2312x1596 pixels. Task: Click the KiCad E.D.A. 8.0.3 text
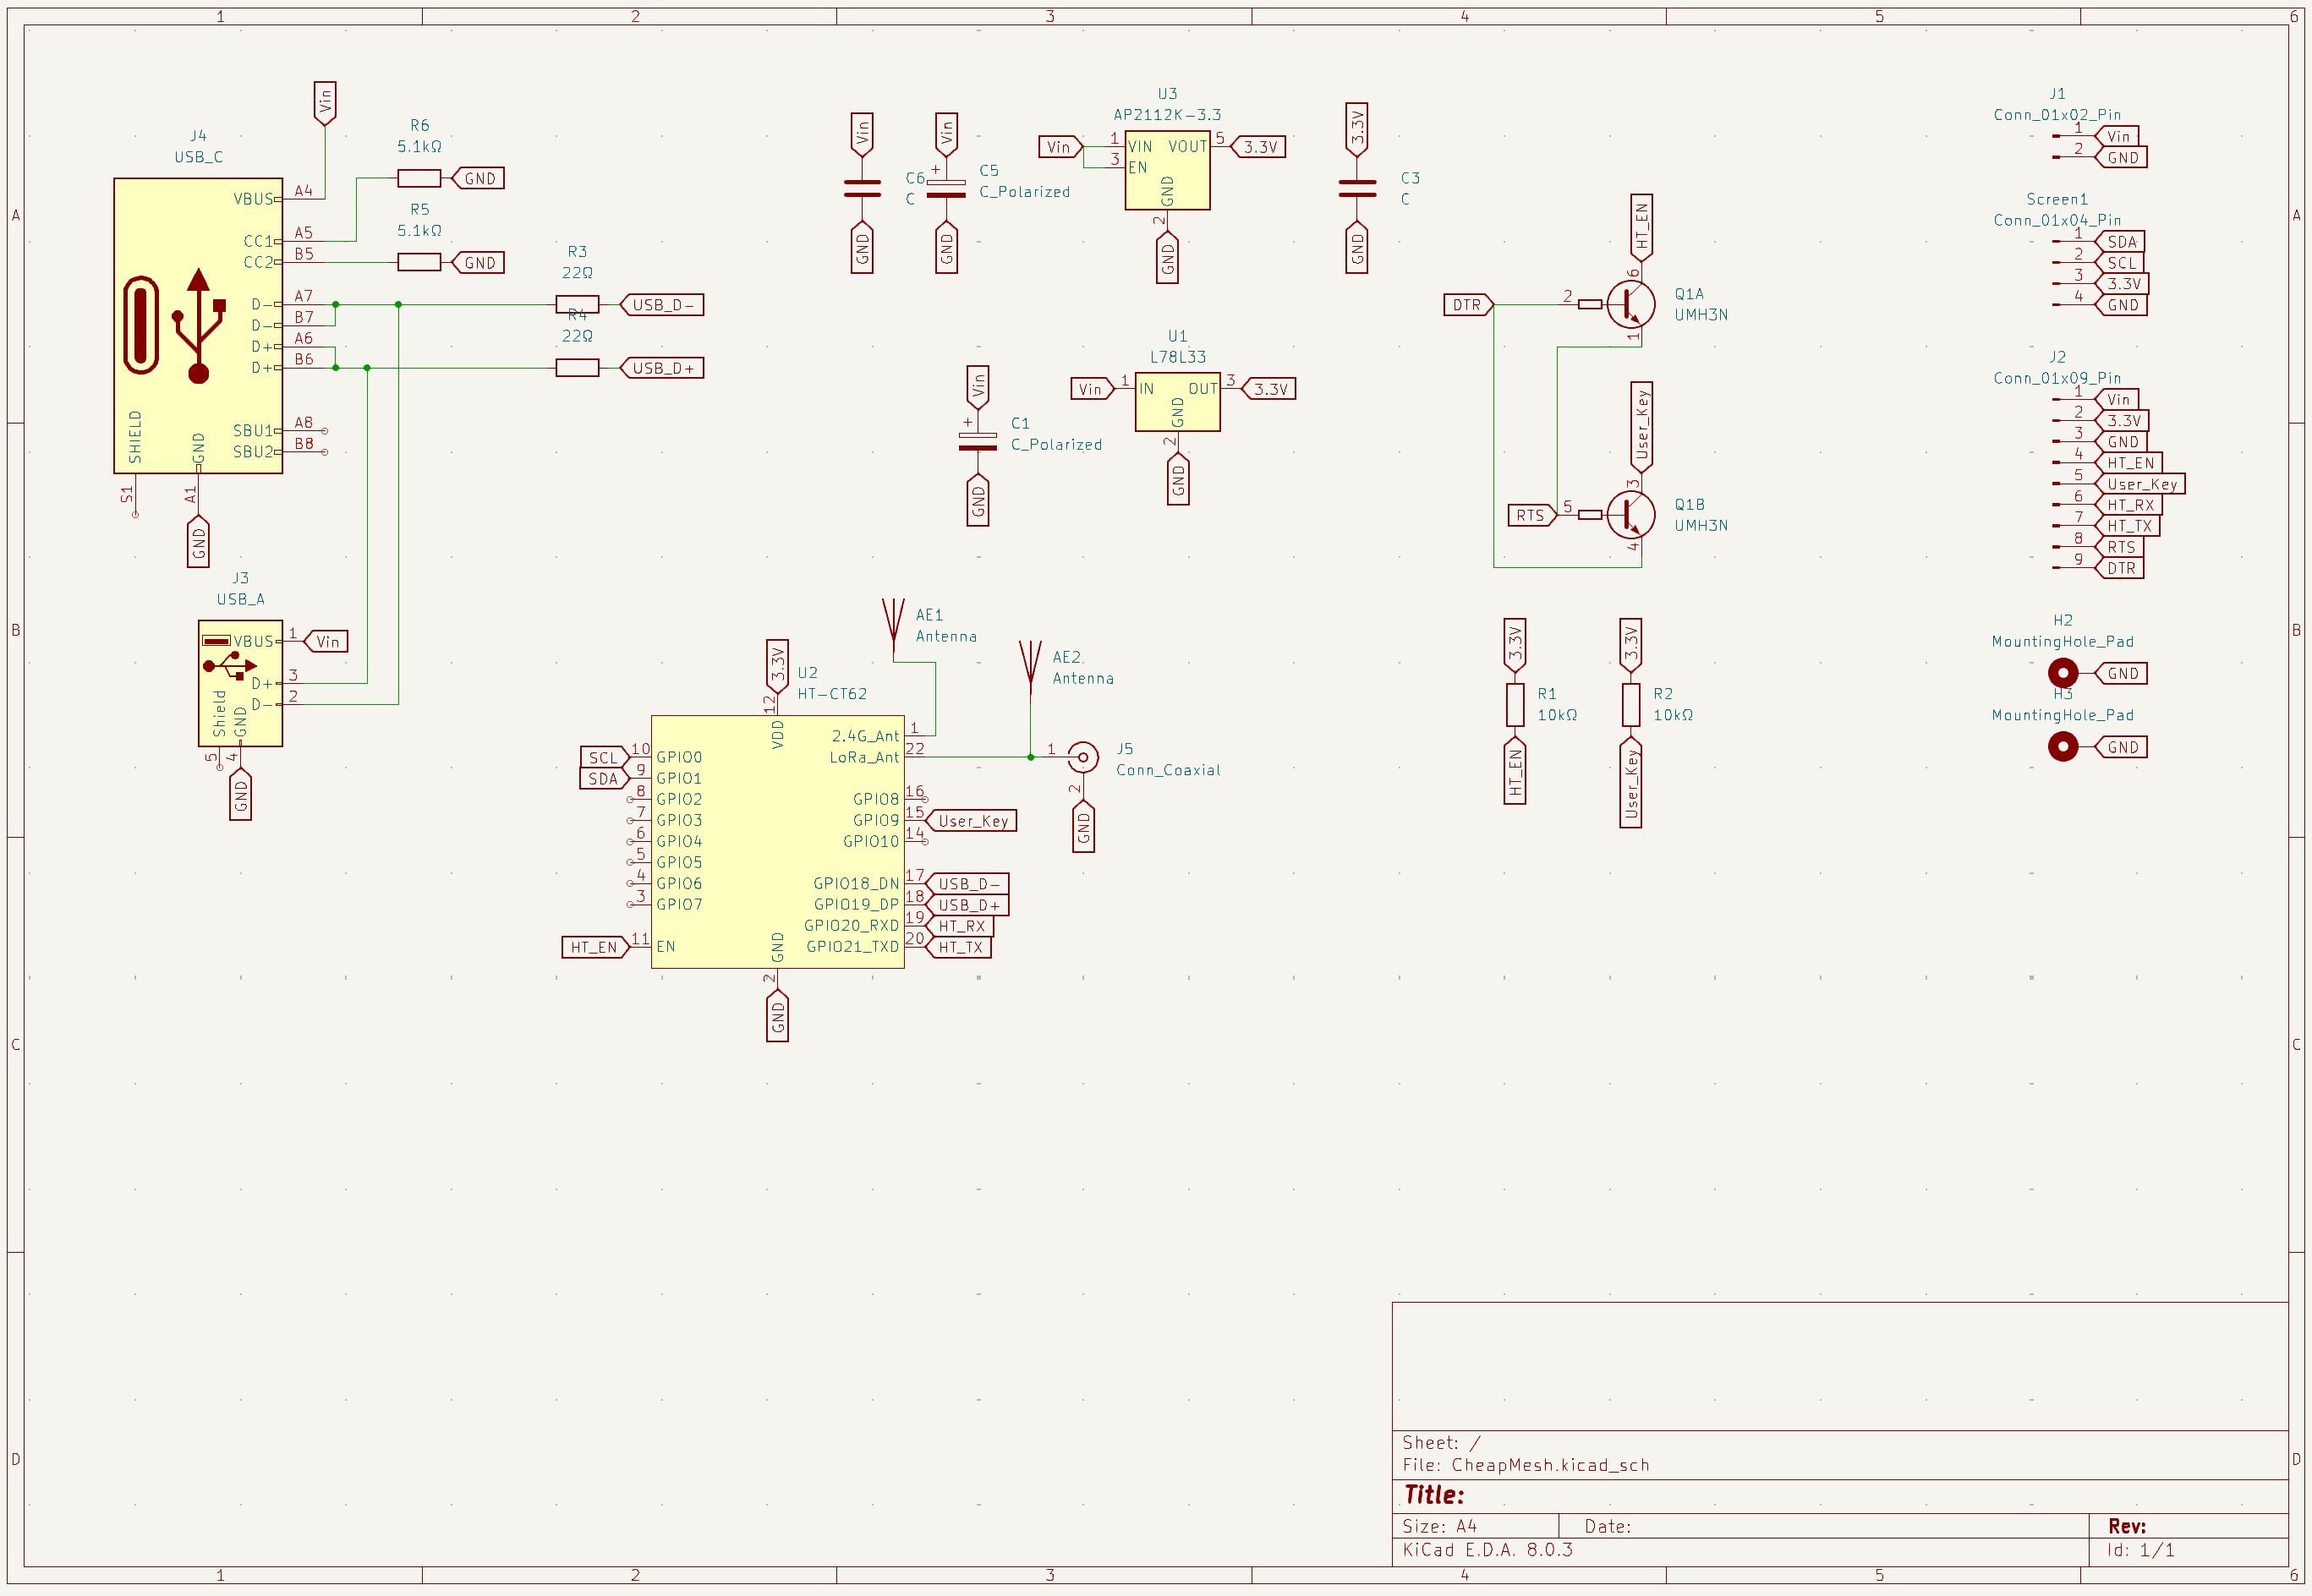pos(1487,1550)
